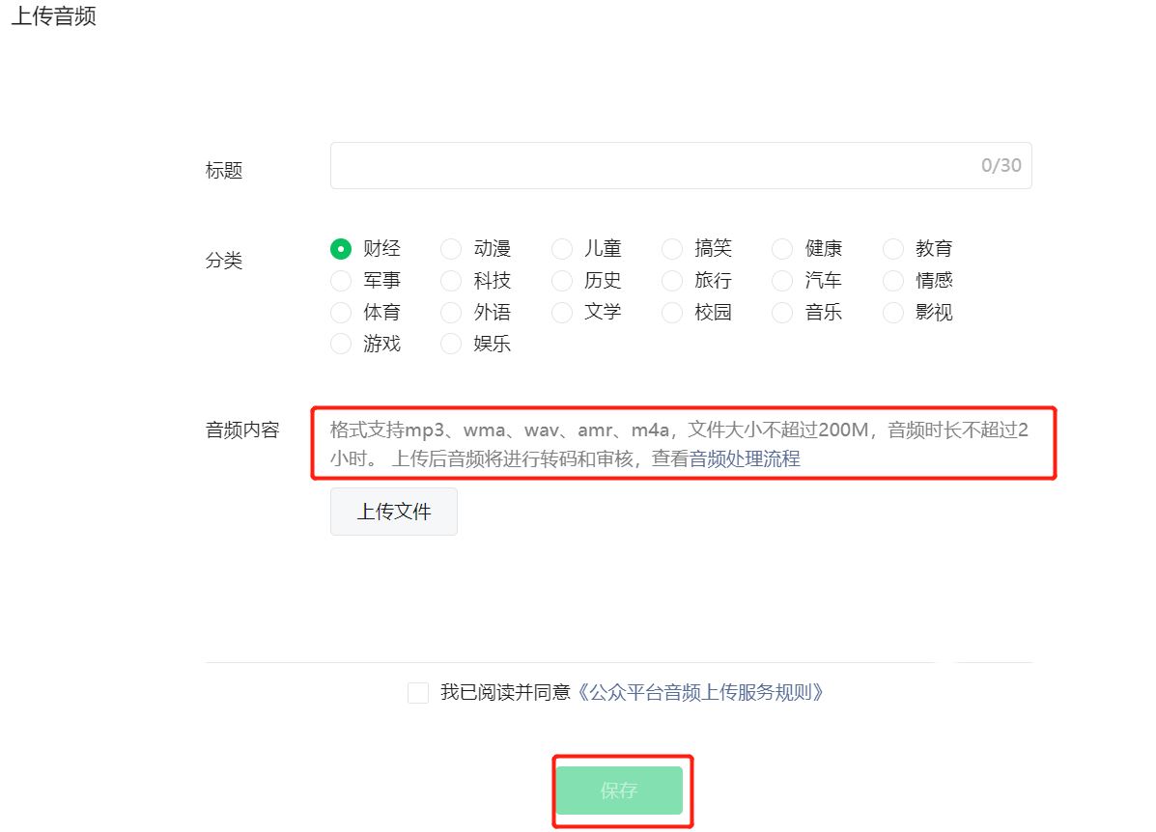Pick the 校园 category radio button
Image resolution: width=1156 pixels, height=832 pixels.
click(672, 313)
